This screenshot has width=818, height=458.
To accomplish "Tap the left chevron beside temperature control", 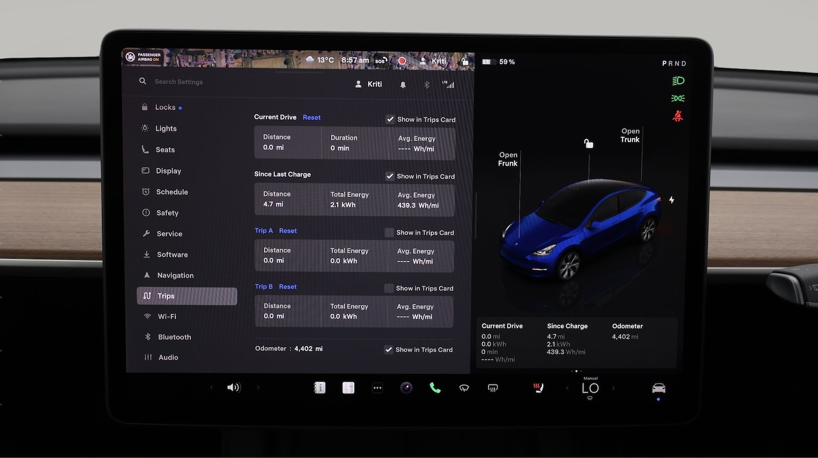I will coord(567,388).
